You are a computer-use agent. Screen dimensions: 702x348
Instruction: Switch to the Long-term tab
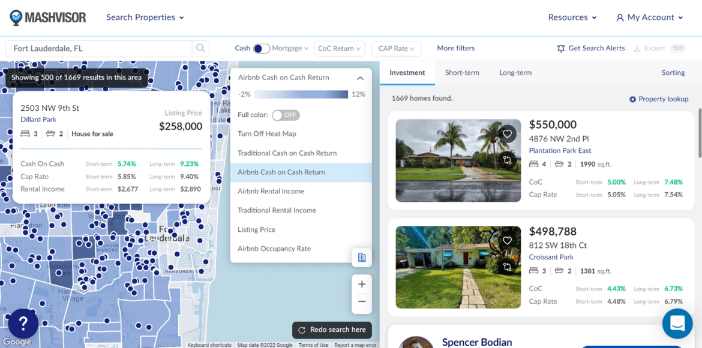pos(515,72)
